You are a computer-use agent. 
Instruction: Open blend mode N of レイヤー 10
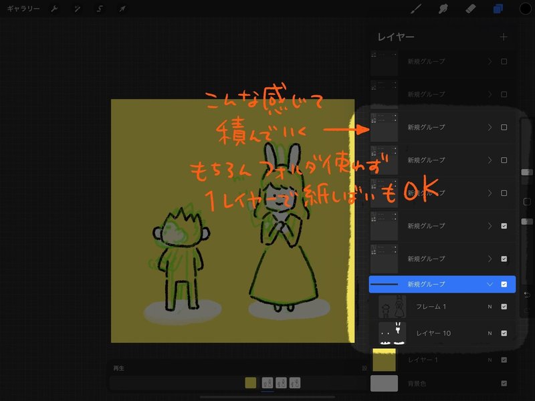(490, 333)
